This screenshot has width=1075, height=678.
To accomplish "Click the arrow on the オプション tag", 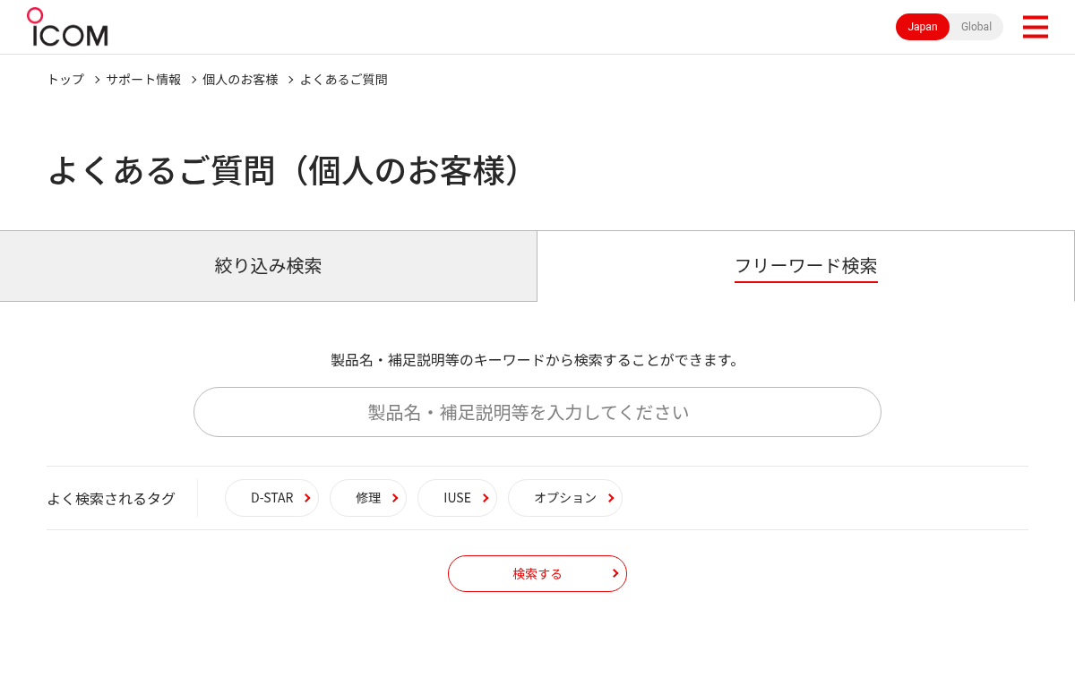I will point(611,498).
